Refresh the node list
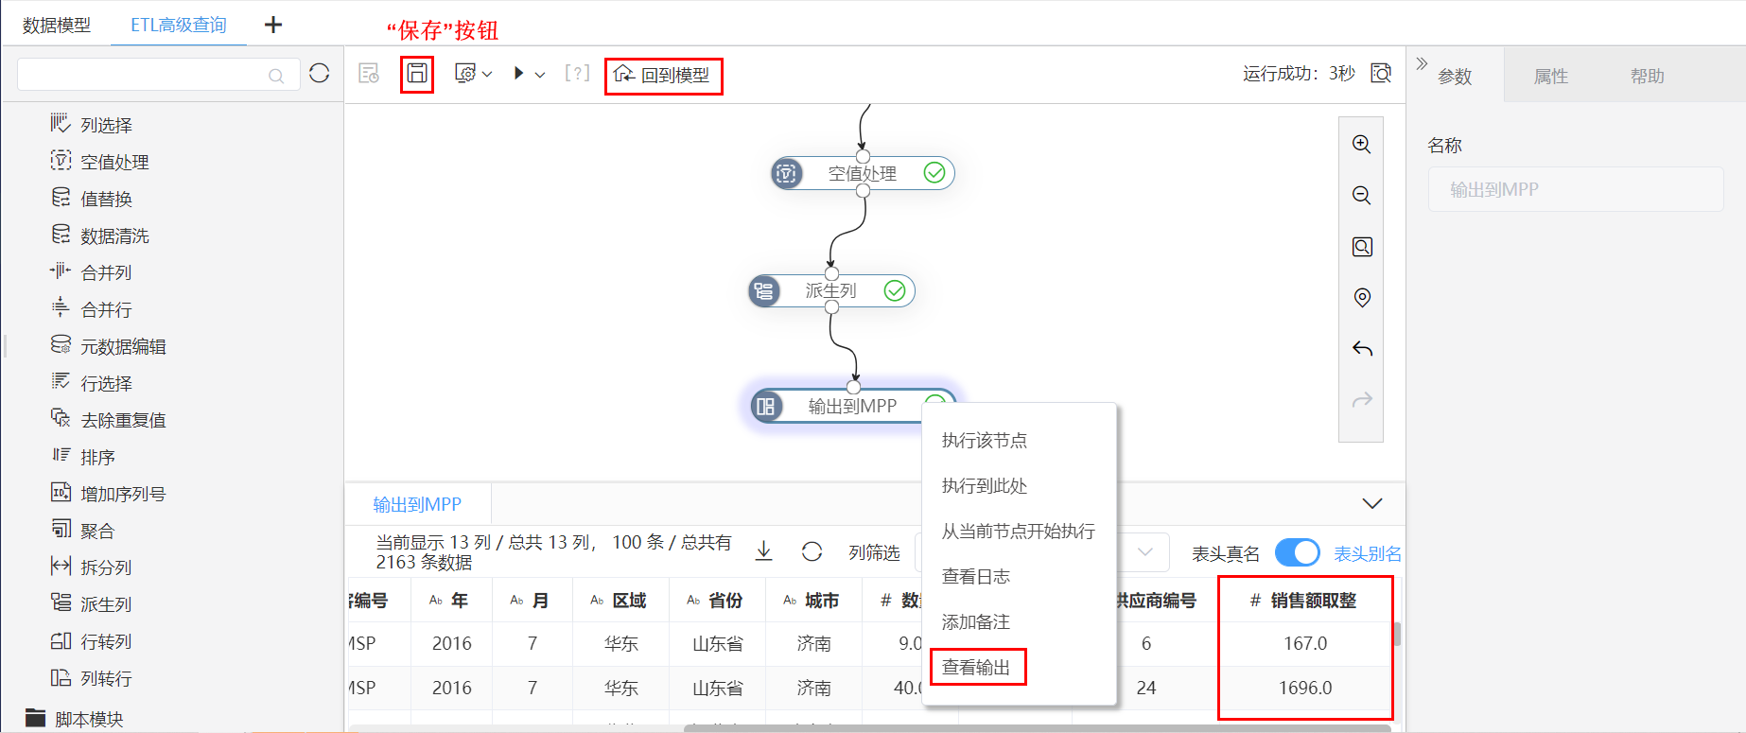1746x733 pixels. [x=320, y=74]
